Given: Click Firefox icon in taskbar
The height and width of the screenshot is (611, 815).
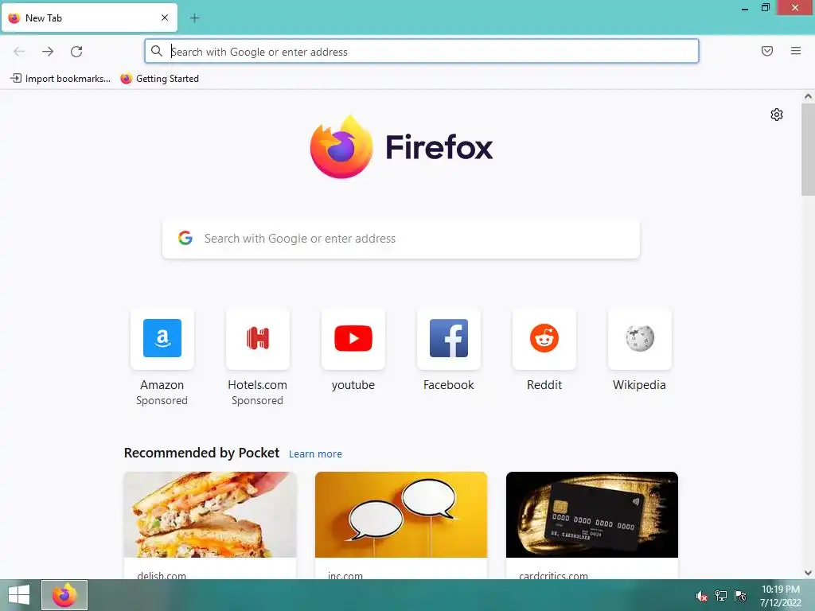Looking at the screenshot, I should 64,595.
